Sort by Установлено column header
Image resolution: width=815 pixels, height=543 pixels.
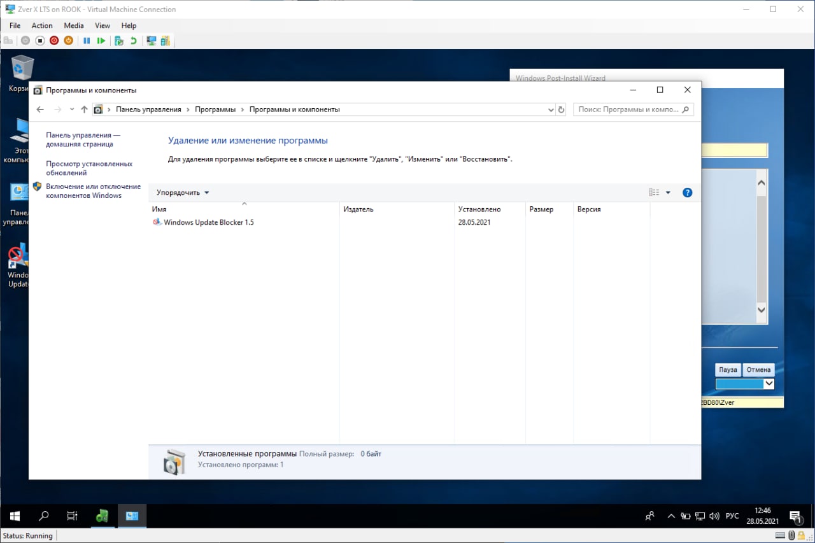coord(490,209)
